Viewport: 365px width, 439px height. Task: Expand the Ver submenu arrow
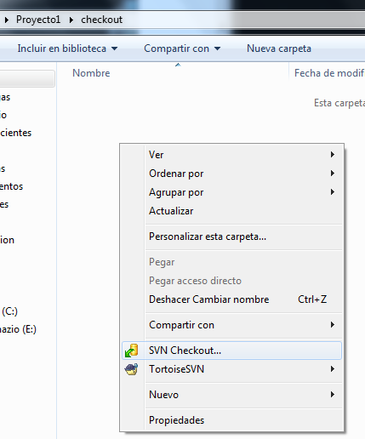pos(333,155)
